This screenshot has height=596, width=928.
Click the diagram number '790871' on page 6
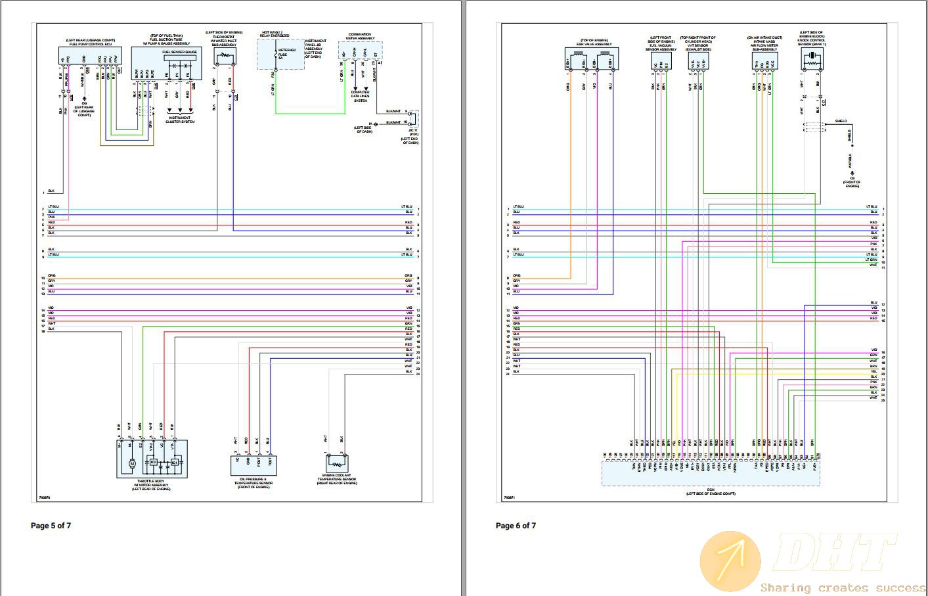tap(509, 497)
